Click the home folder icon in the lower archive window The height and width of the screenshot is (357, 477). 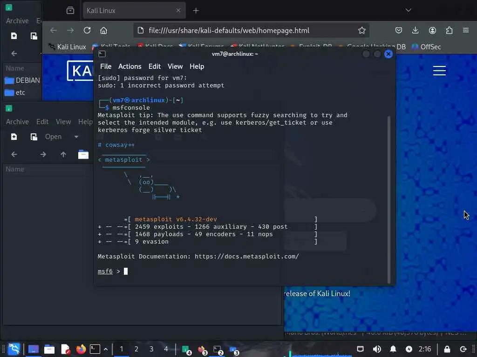click(83, 154)
